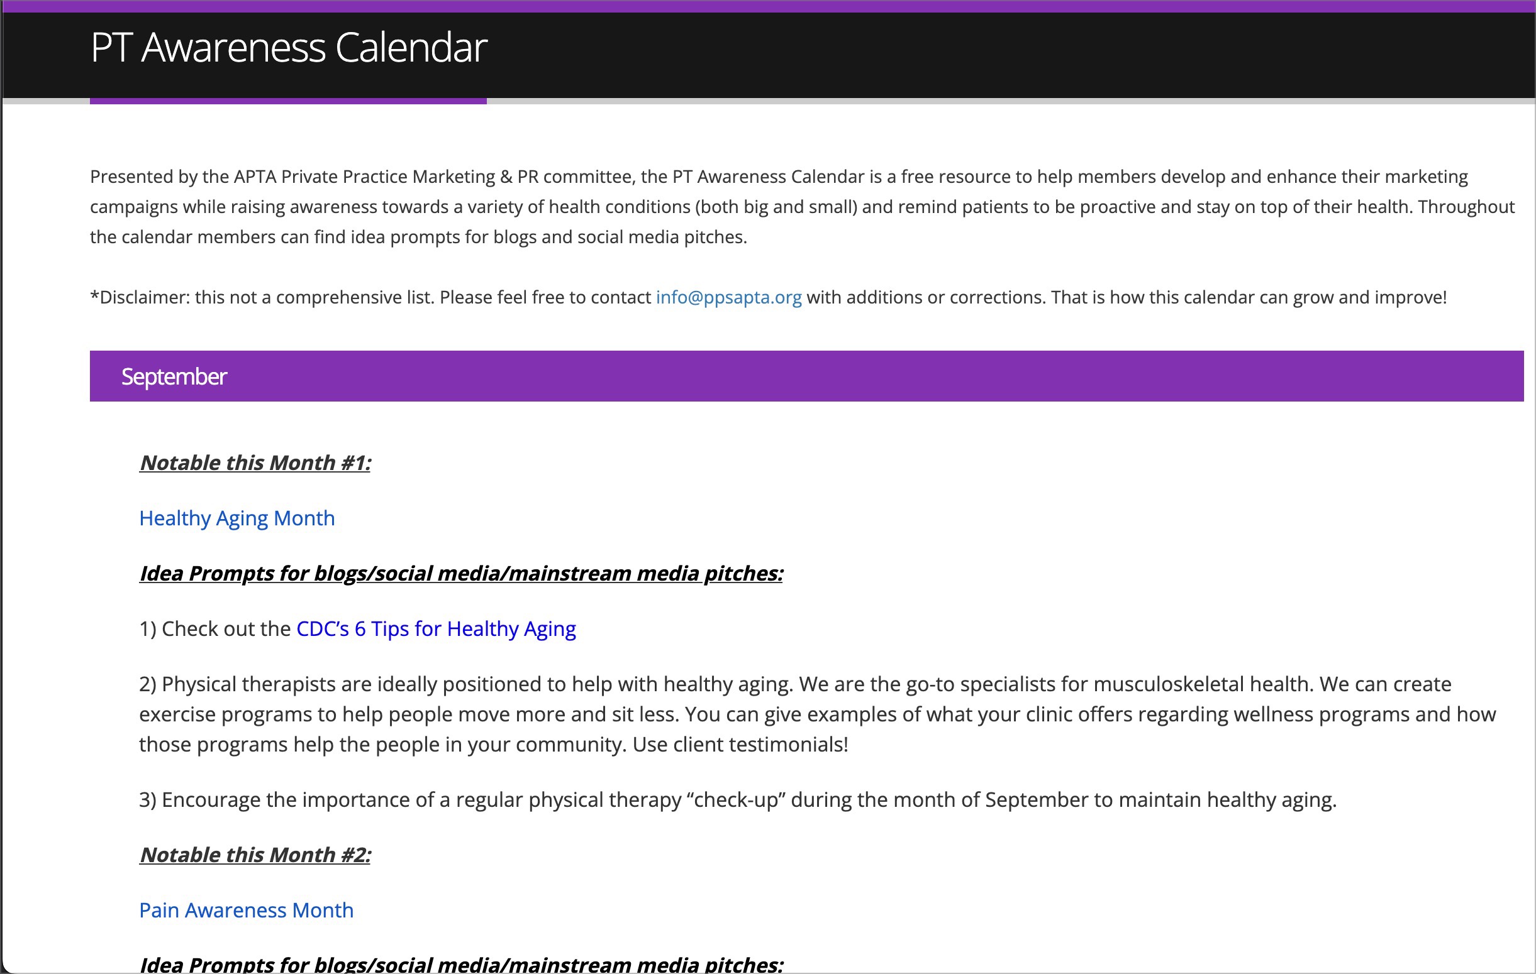The height and width of the screenshot is (974, 1536).
Task: Open the Healthy Aging Month link
Action: click(x=237, y=518)
